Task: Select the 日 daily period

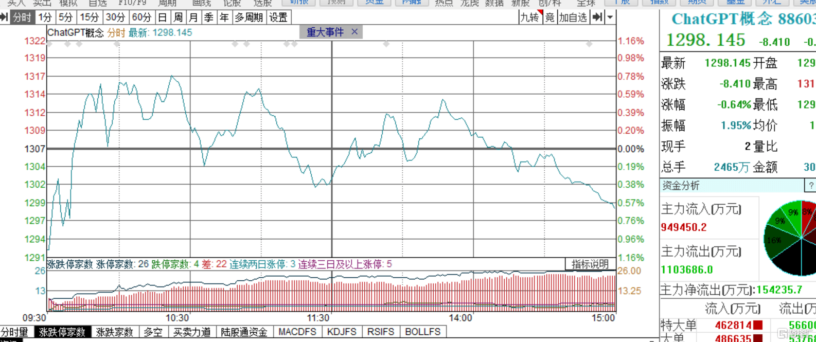Action: click(x=163, y=17)
